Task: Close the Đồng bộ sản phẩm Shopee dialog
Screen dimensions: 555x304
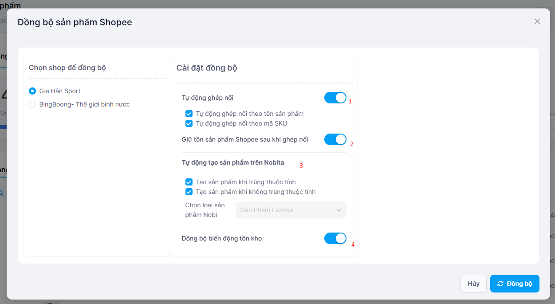Action: (537, 21)
